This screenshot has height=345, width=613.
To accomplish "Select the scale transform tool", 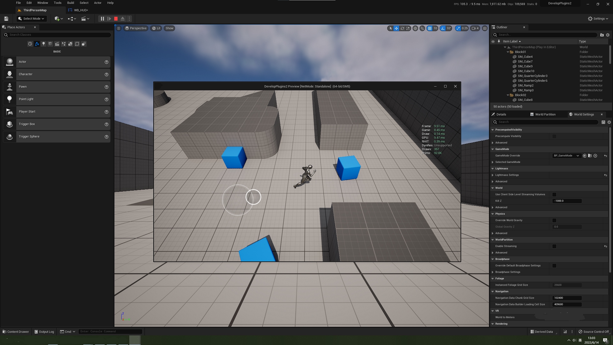I will [408, 28].
